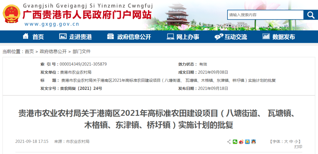Open 首页 home in navigation bar
318x154 pixels.
(x=33, y=37)
